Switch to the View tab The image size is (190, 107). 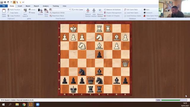[64, 6]
